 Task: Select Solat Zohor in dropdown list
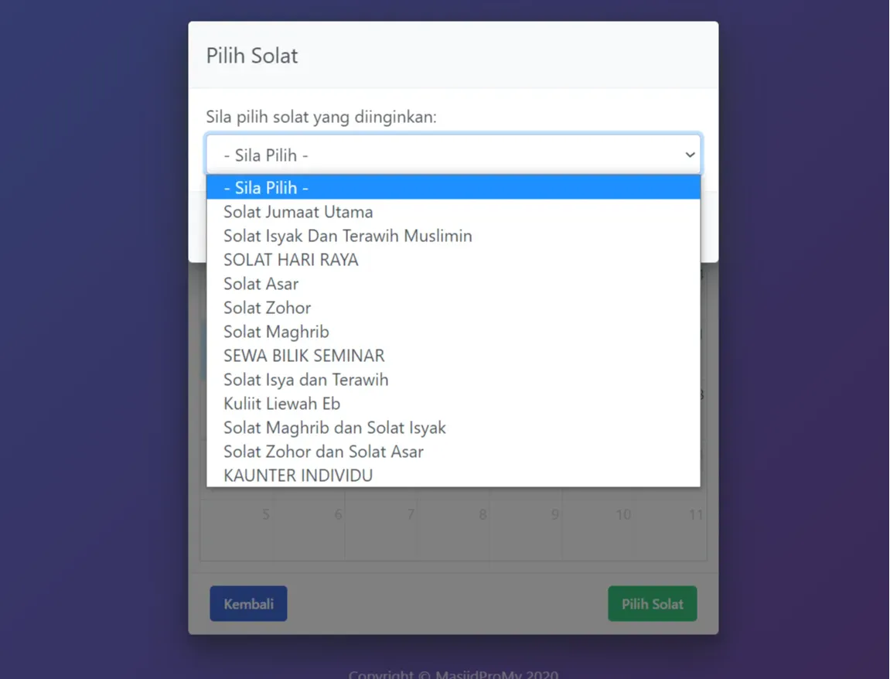point(268,308)
